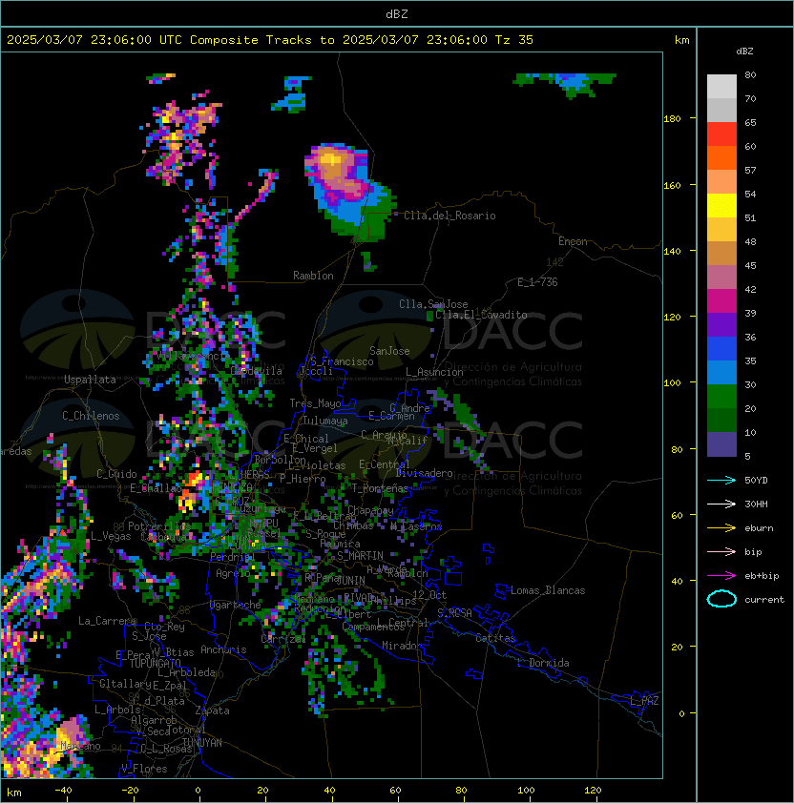The width and height of the screenshot is (794, 803).
Task: Click the dBZ heading above the color scale
Action: point(744,51)
